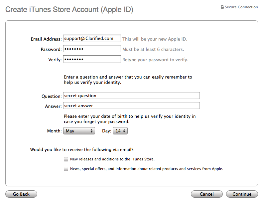Click the Secure Connection lock icon
The image size is (264, 202).
pyautogui.click(x=222, y=7)
